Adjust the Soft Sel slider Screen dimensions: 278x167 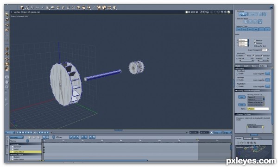[246, 61]
